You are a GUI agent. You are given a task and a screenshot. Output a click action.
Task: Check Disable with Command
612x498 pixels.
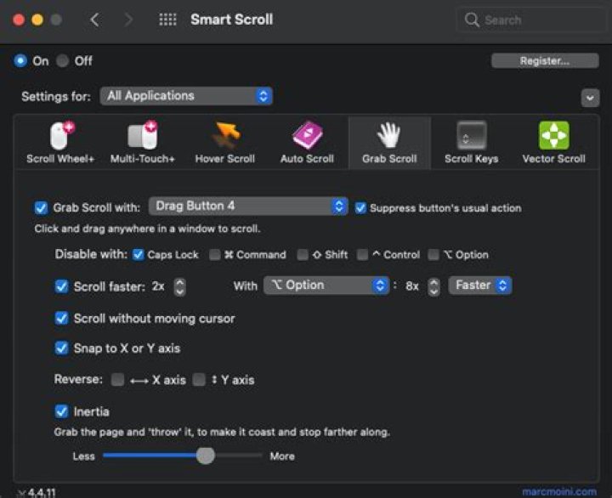click(215, 254)
